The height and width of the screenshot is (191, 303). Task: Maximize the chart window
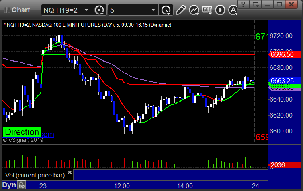(280, 4)
